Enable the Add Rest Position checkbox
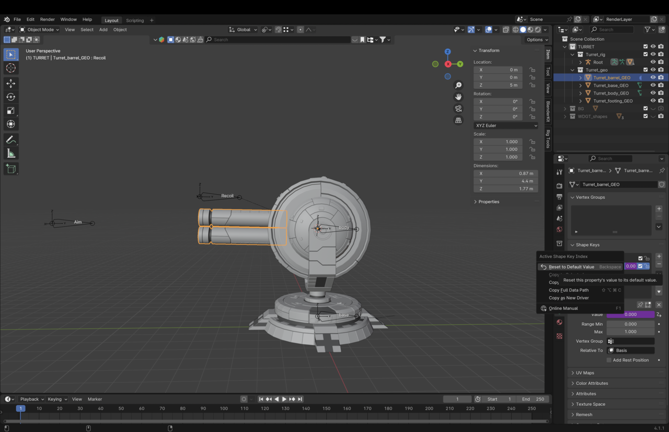The image size is (669, 432). pyautogui.click(x=609, y=360)
